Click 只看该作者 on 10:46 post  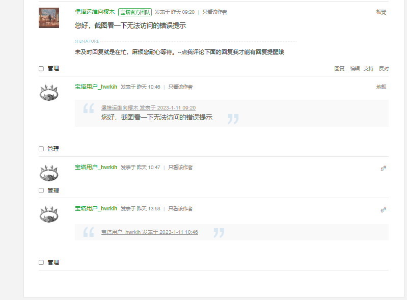click(x=180, y=87)
